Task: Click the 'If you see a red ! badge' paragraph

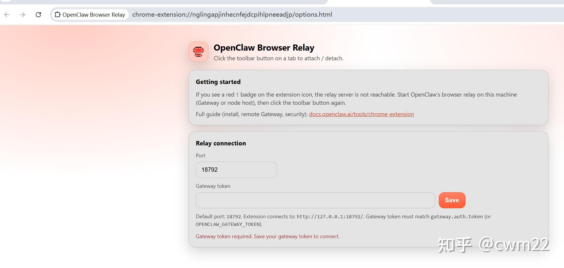Action: pos(356,99)
